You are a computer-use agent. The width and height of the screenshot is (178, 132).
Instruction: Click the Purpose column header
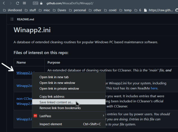tap(54, 62)
